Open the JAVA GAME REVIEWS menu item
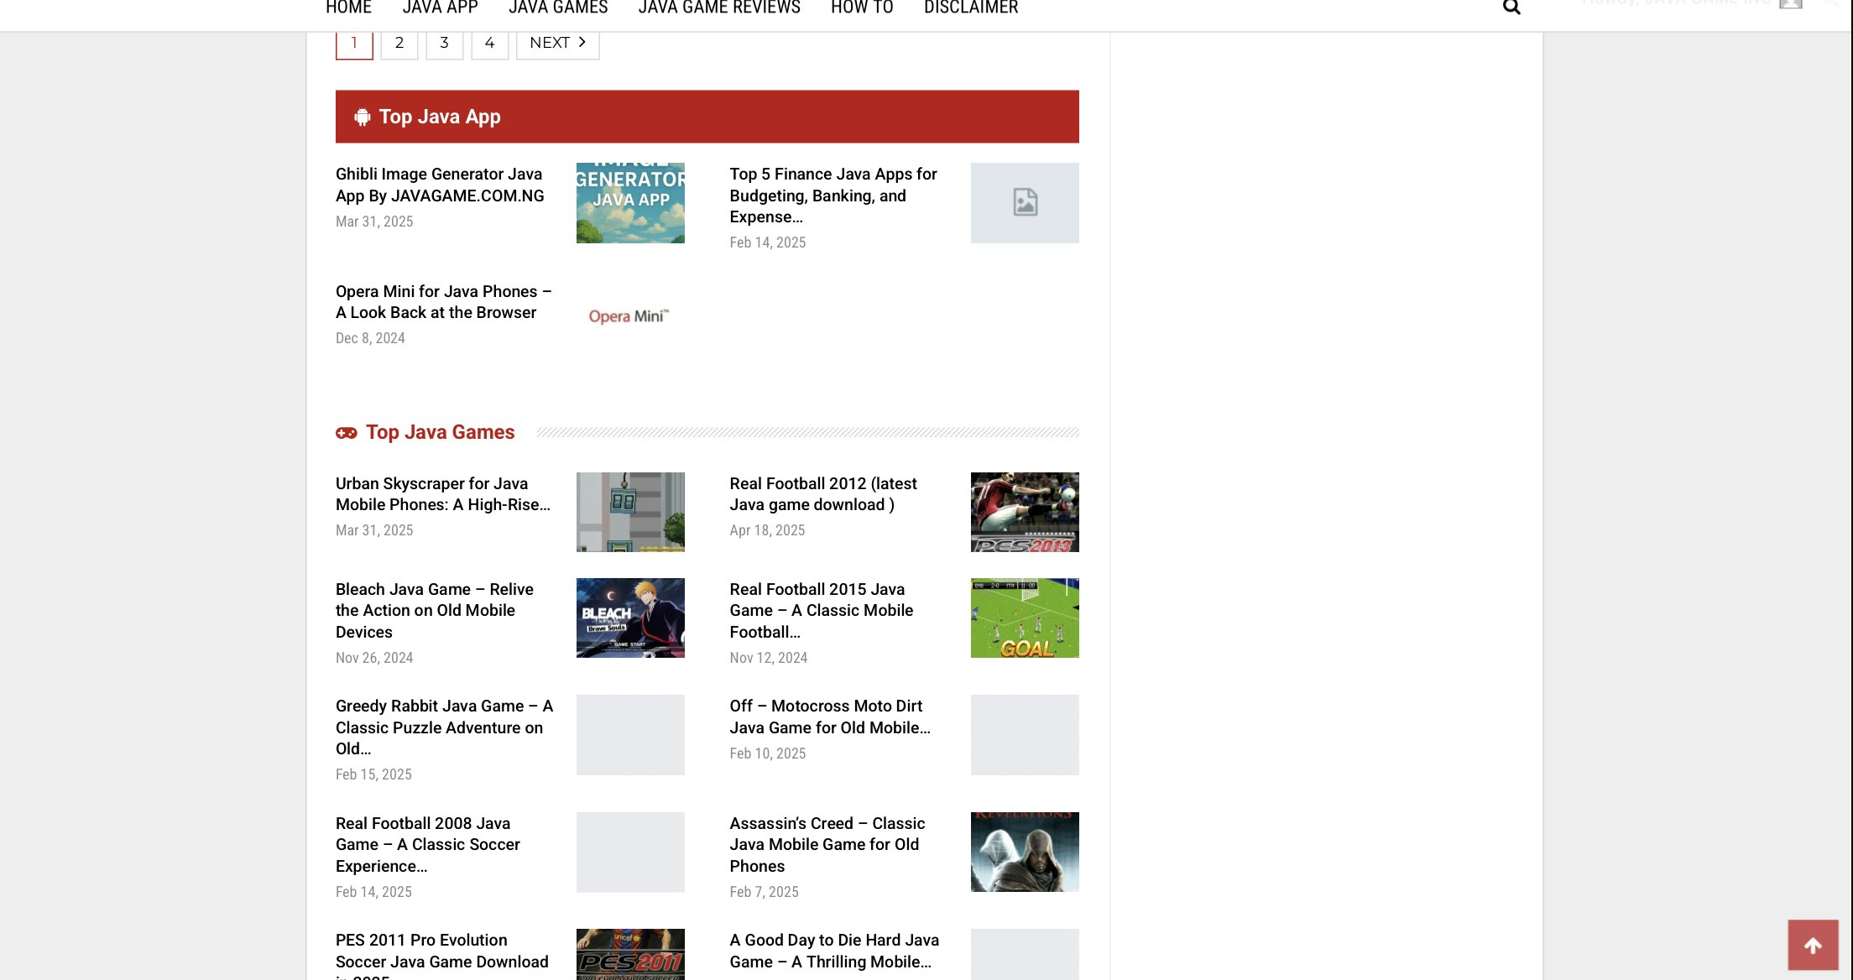1853x980 pixels. pos(719,8)
